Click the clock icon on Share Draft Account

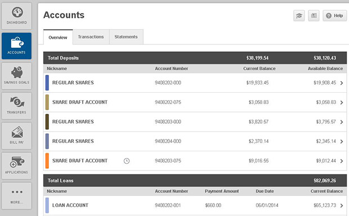pyautogui.click(x=127, y=161)
